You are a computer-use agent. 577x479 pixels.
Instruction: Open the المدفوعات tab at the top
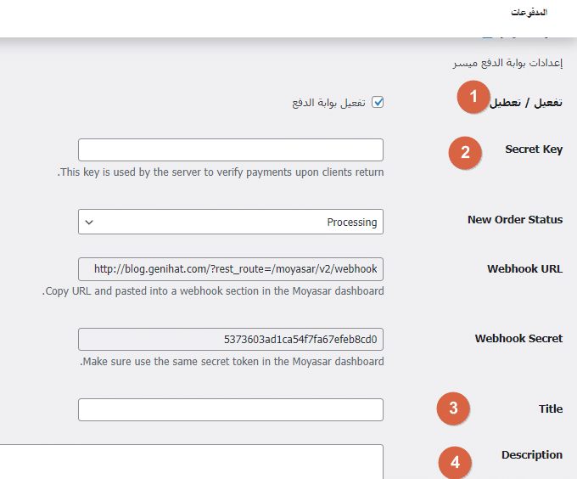(x=529, y=13)
